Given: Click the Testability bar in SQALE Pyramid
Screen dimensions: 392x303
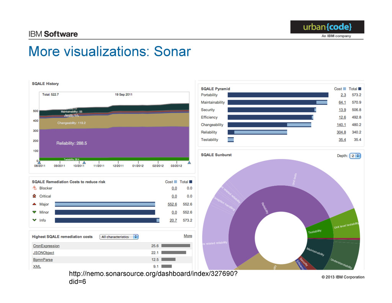Looking at the screenshot, I should coord(231,140).
